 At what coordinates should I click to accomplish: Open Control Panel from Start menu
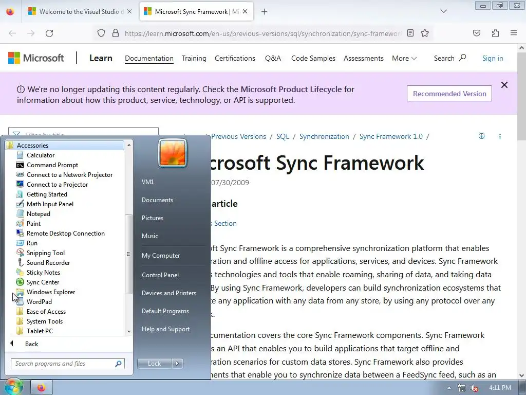click(160, 275)
